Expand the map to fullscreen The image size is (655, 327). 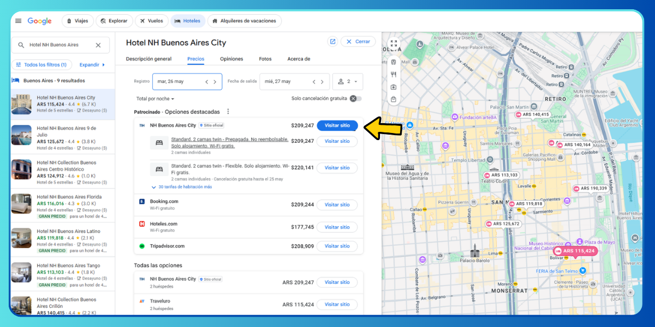(394, 44)
